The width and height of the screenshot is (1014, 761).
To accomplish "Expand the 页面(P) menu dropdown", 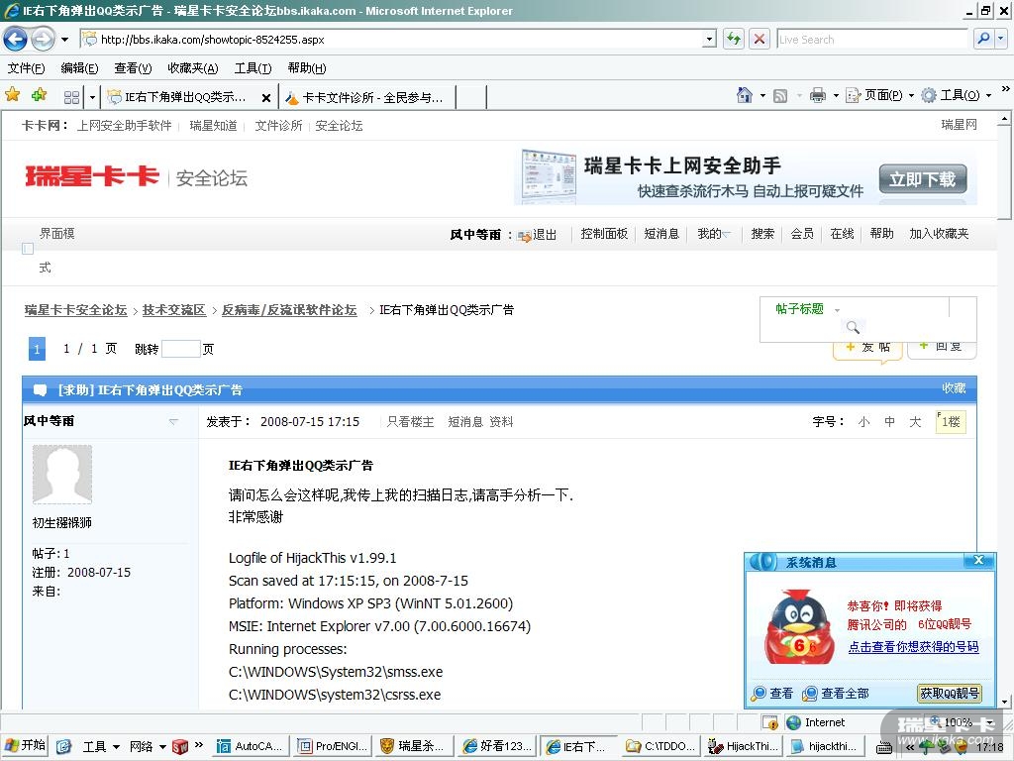I will [911, 96].
